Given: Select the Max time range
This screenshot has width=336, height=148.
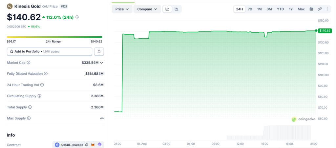Looking at the screenshot, I should [x=301, y=9].
